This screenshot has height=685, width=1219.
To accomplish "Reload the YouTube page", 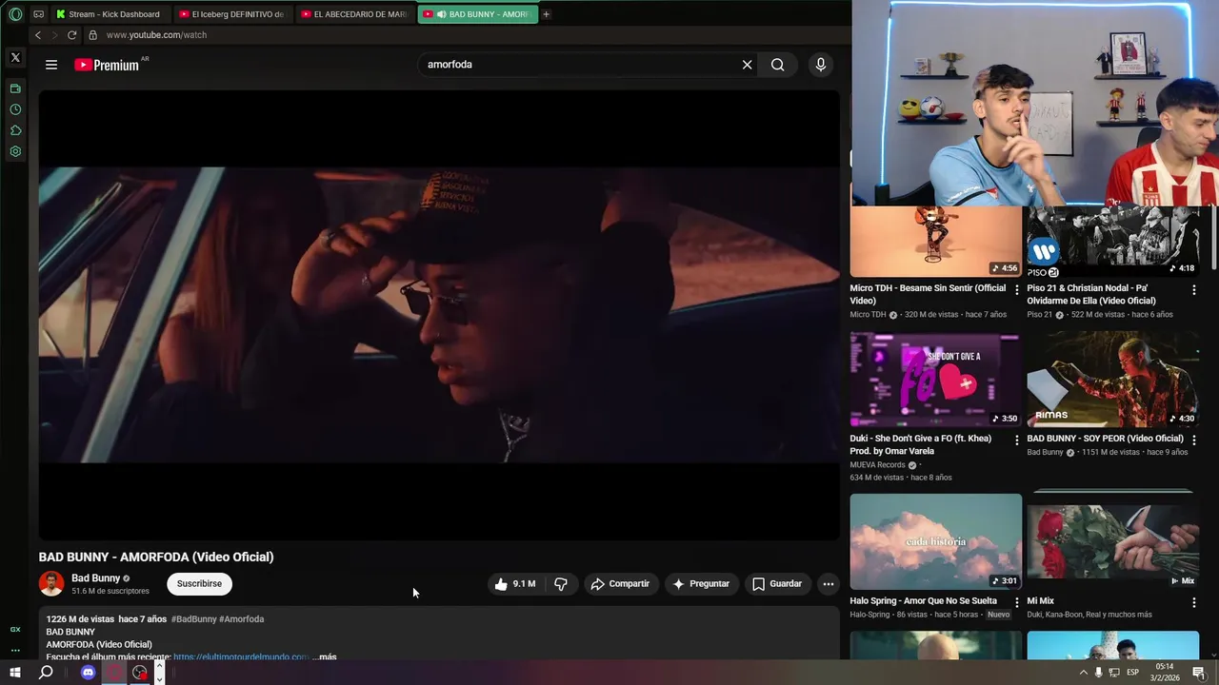I will point(71,35).
